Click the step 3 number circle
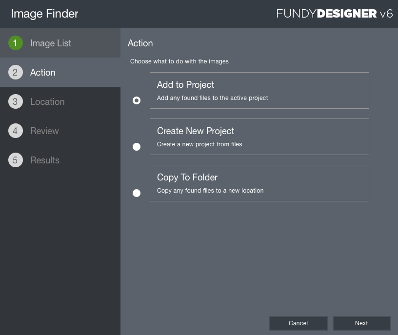 pos(16,101)
